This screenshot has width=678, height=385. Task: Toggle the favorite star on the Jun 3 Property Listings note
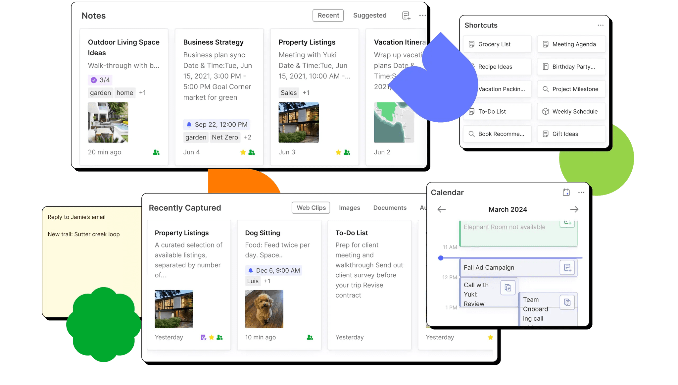338,152
